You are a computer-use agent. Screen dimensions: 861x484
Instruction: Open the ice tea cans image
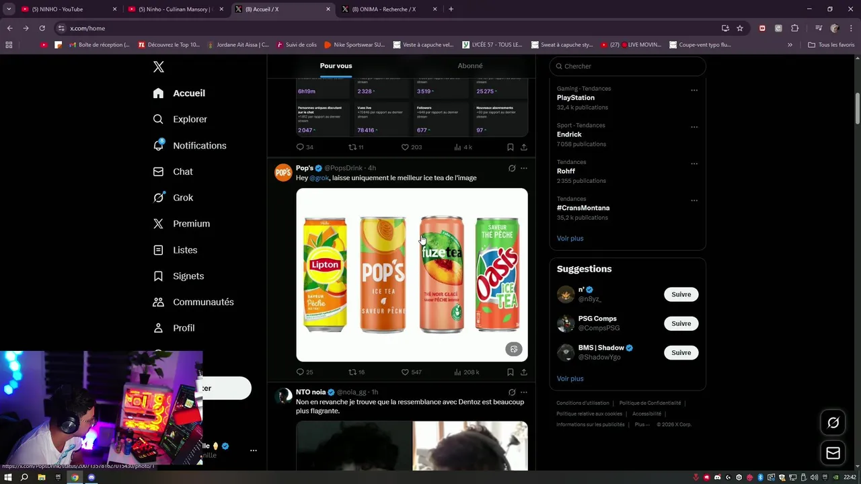[x=412, y=275]
